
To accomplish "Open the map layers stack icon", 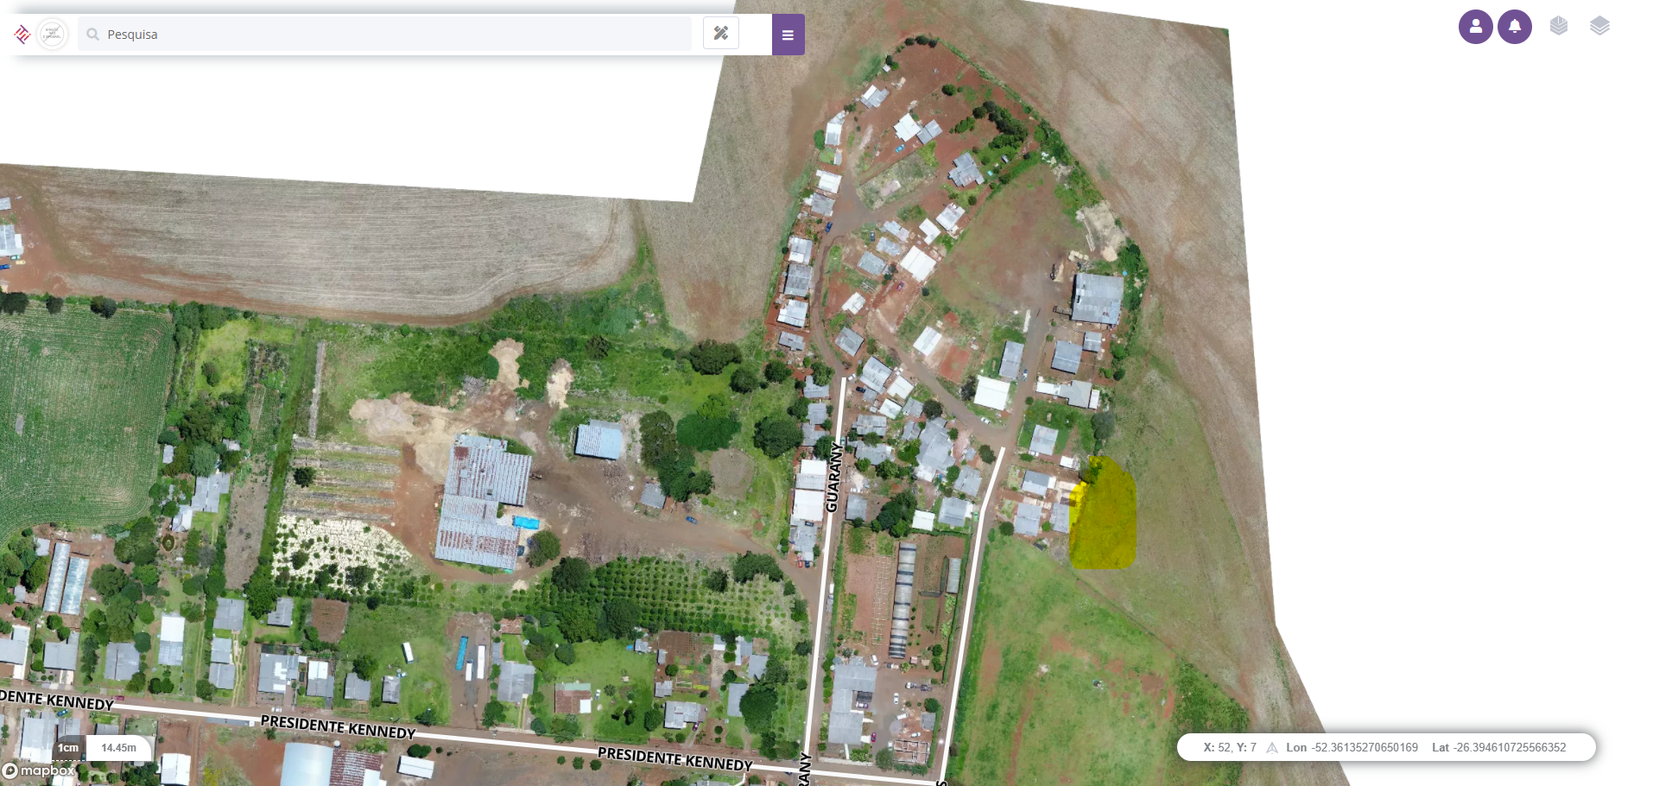I will 1599,26.
